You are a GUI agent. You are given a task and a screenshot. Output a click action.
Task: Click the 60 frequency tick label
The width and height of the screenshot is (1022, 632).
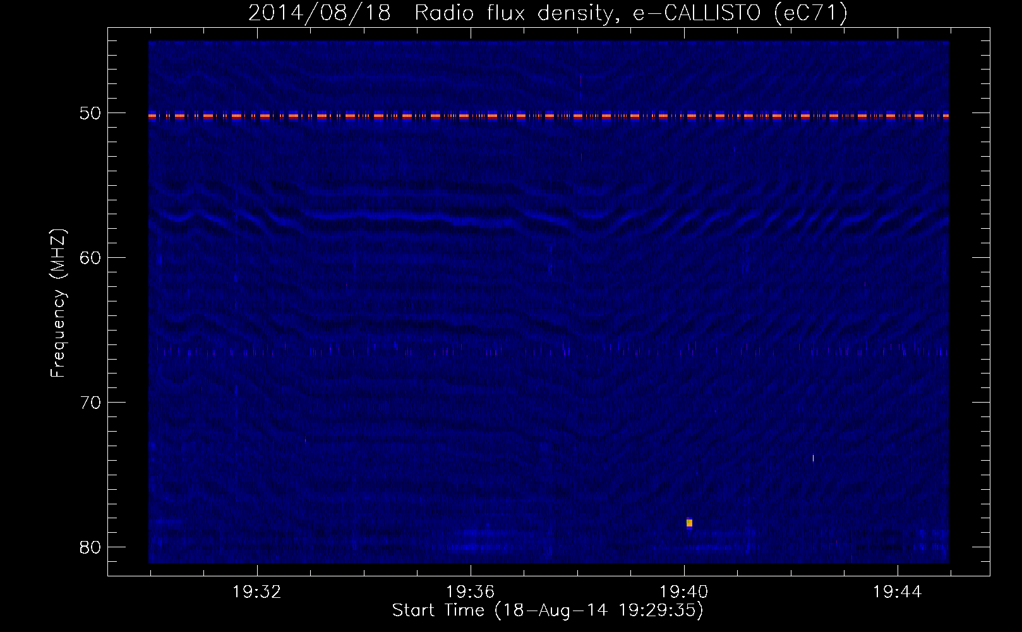point(90,258)
